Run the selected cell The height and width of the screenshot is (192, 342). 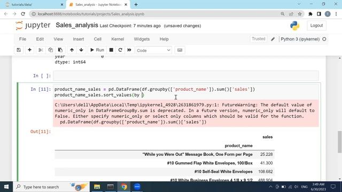(x=97, y=50)
